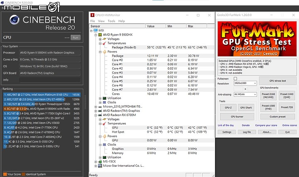Run the Preset:2160 (4K/UHD) benchmark
Screen dimensions: 299x177
(268, 96)
